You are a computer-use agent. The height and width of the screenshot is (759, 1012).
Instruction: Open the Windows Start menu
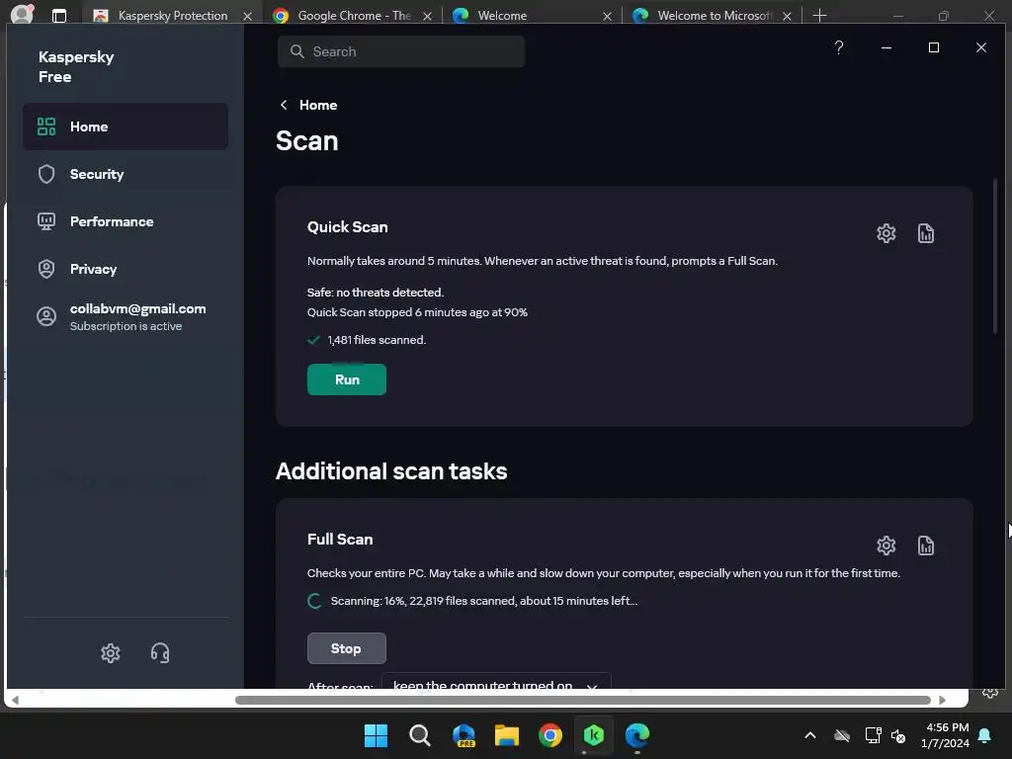(x=376, y=735)
